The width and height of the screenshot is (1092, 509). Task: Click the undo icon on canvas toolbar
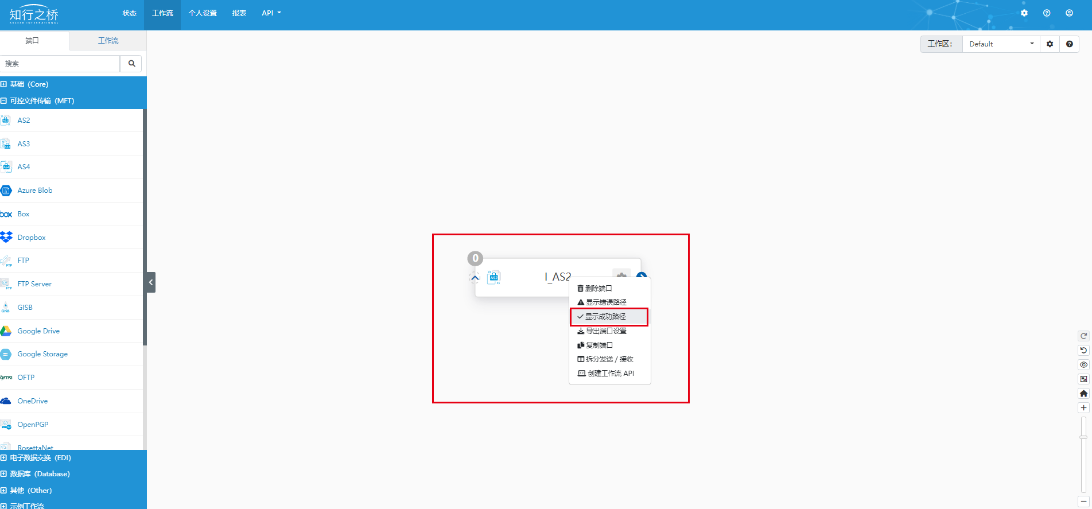[x=1083, y=351]
